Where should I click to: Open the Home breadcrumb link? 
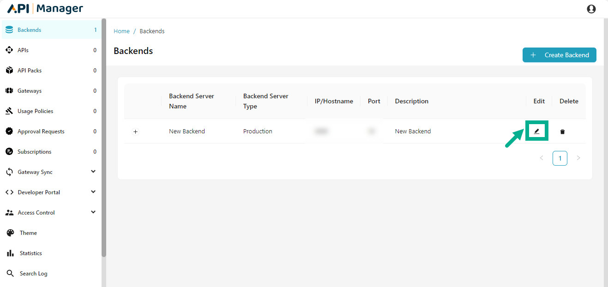[121, 31]
